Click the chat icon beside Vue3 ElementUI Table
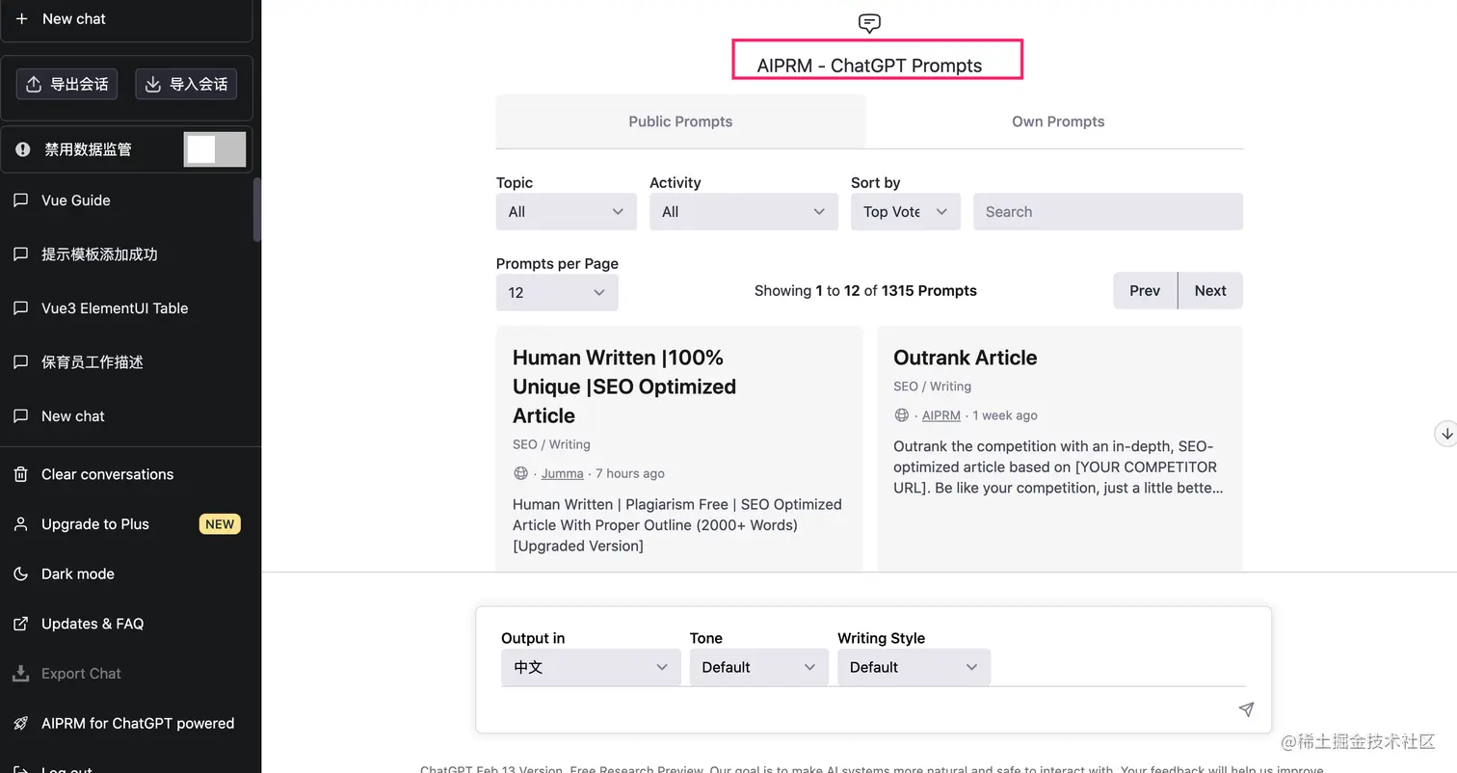 (20, 308)
